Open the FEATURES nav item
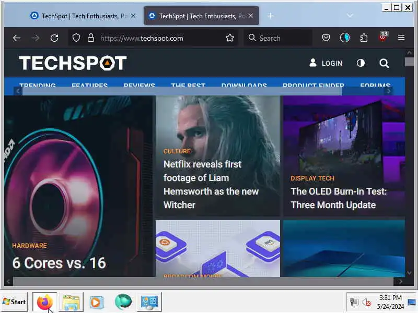Screen dimensions: 418x313 (x=89, y=85)
